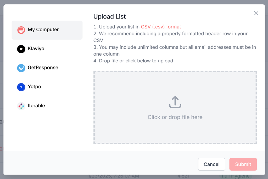
Task: Pick the Yotpo source label
Action: coord(34,87)
